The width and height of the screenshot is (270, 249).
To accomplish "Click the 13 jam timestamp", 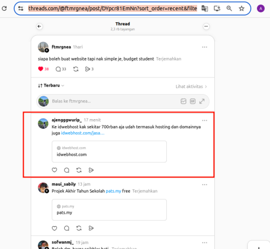I will [x=84, y=184].
